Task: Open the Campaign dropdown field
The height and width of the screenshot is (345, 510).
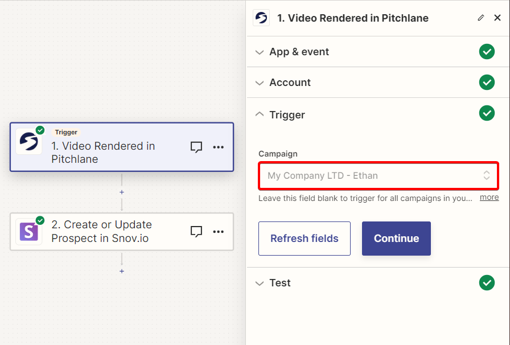Action: (x=379, y=175)
